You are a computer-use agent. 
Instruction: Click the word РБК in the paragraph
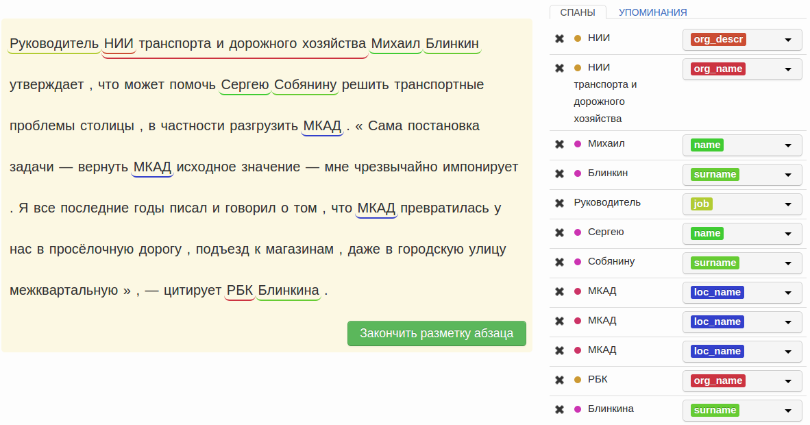click(240, 291)
